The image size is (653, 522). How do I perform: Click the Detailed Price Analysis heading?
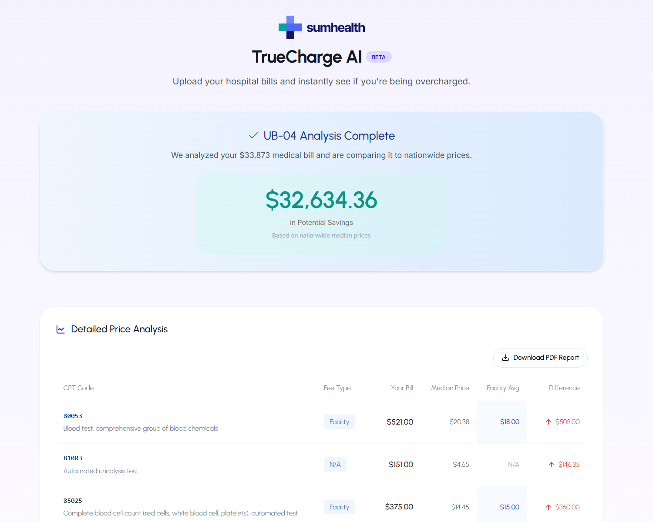119,329
